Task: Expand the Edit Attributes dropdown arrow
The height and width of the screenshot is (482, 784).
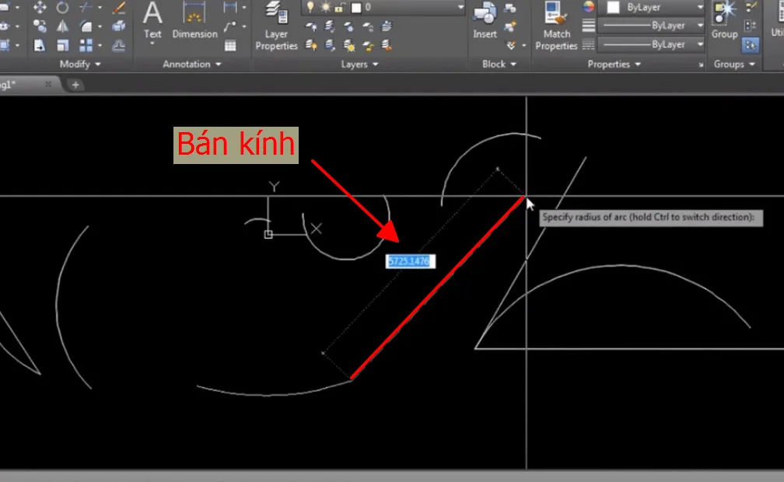Action: (x=523, y=46)
